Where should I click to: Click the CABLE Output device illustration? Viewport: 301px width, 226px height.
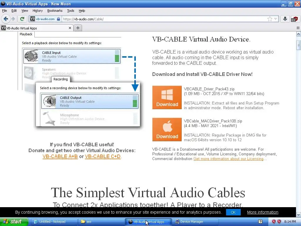pos(49,101)
